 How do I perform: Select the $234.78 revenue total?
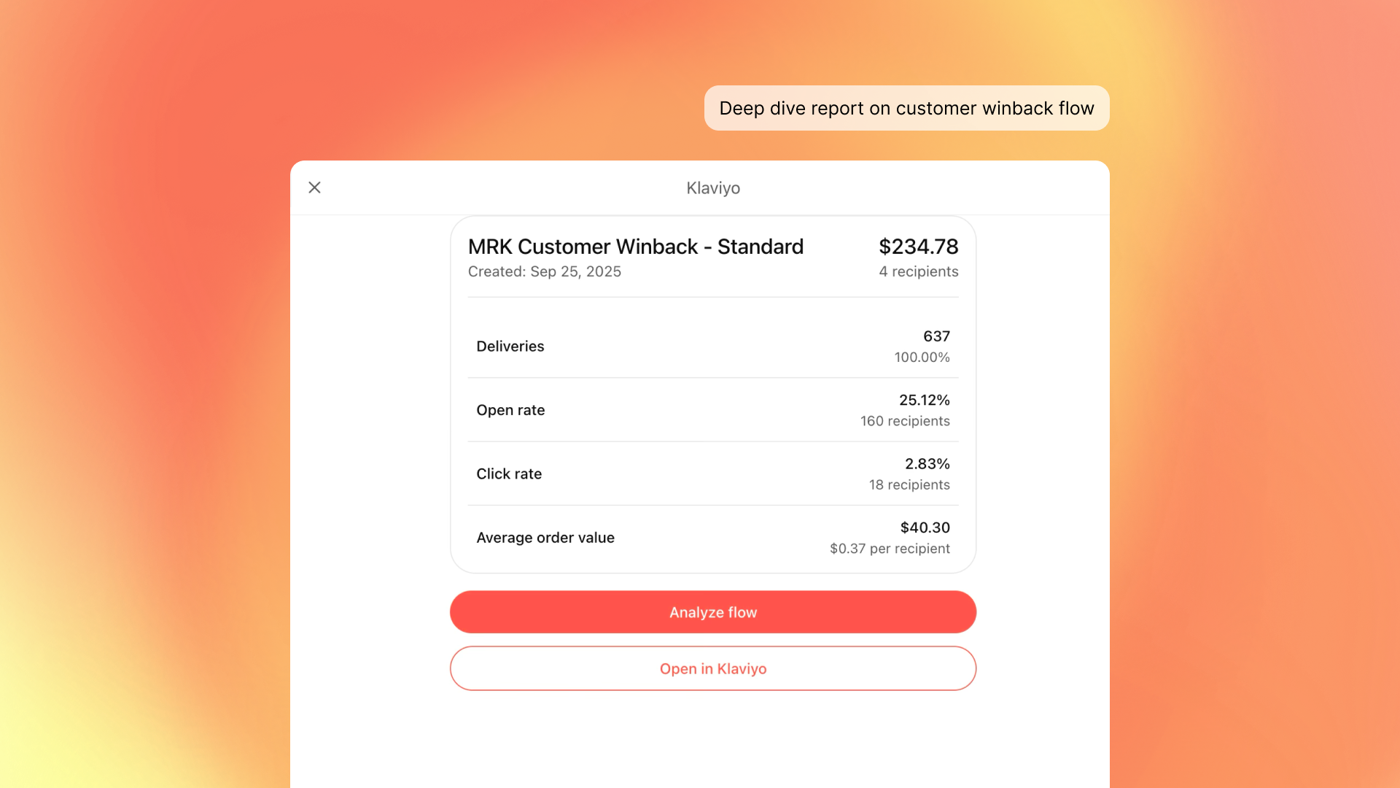point(918,247)
